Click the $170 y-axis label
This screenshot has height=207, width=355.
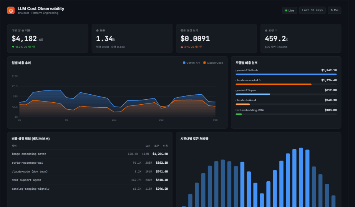coord(15,76)
